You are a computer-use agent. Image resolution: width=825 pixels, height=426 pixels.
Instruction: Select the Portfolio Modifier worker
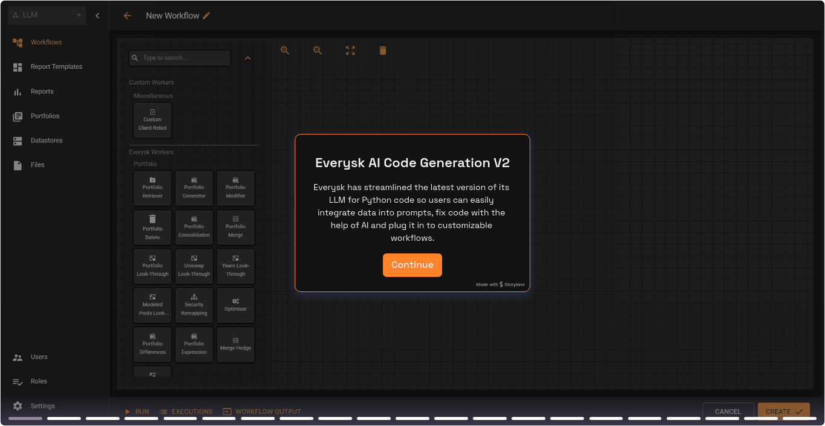click(236, 188)
